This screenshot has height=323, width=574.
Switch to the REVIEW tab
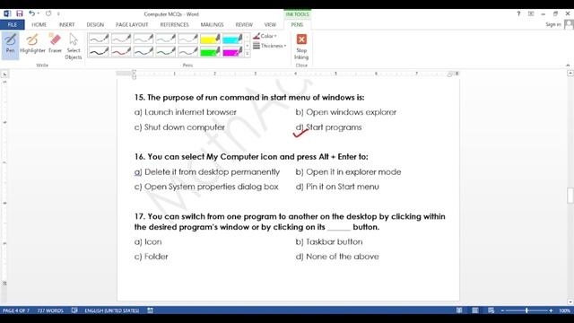(244, 24)
